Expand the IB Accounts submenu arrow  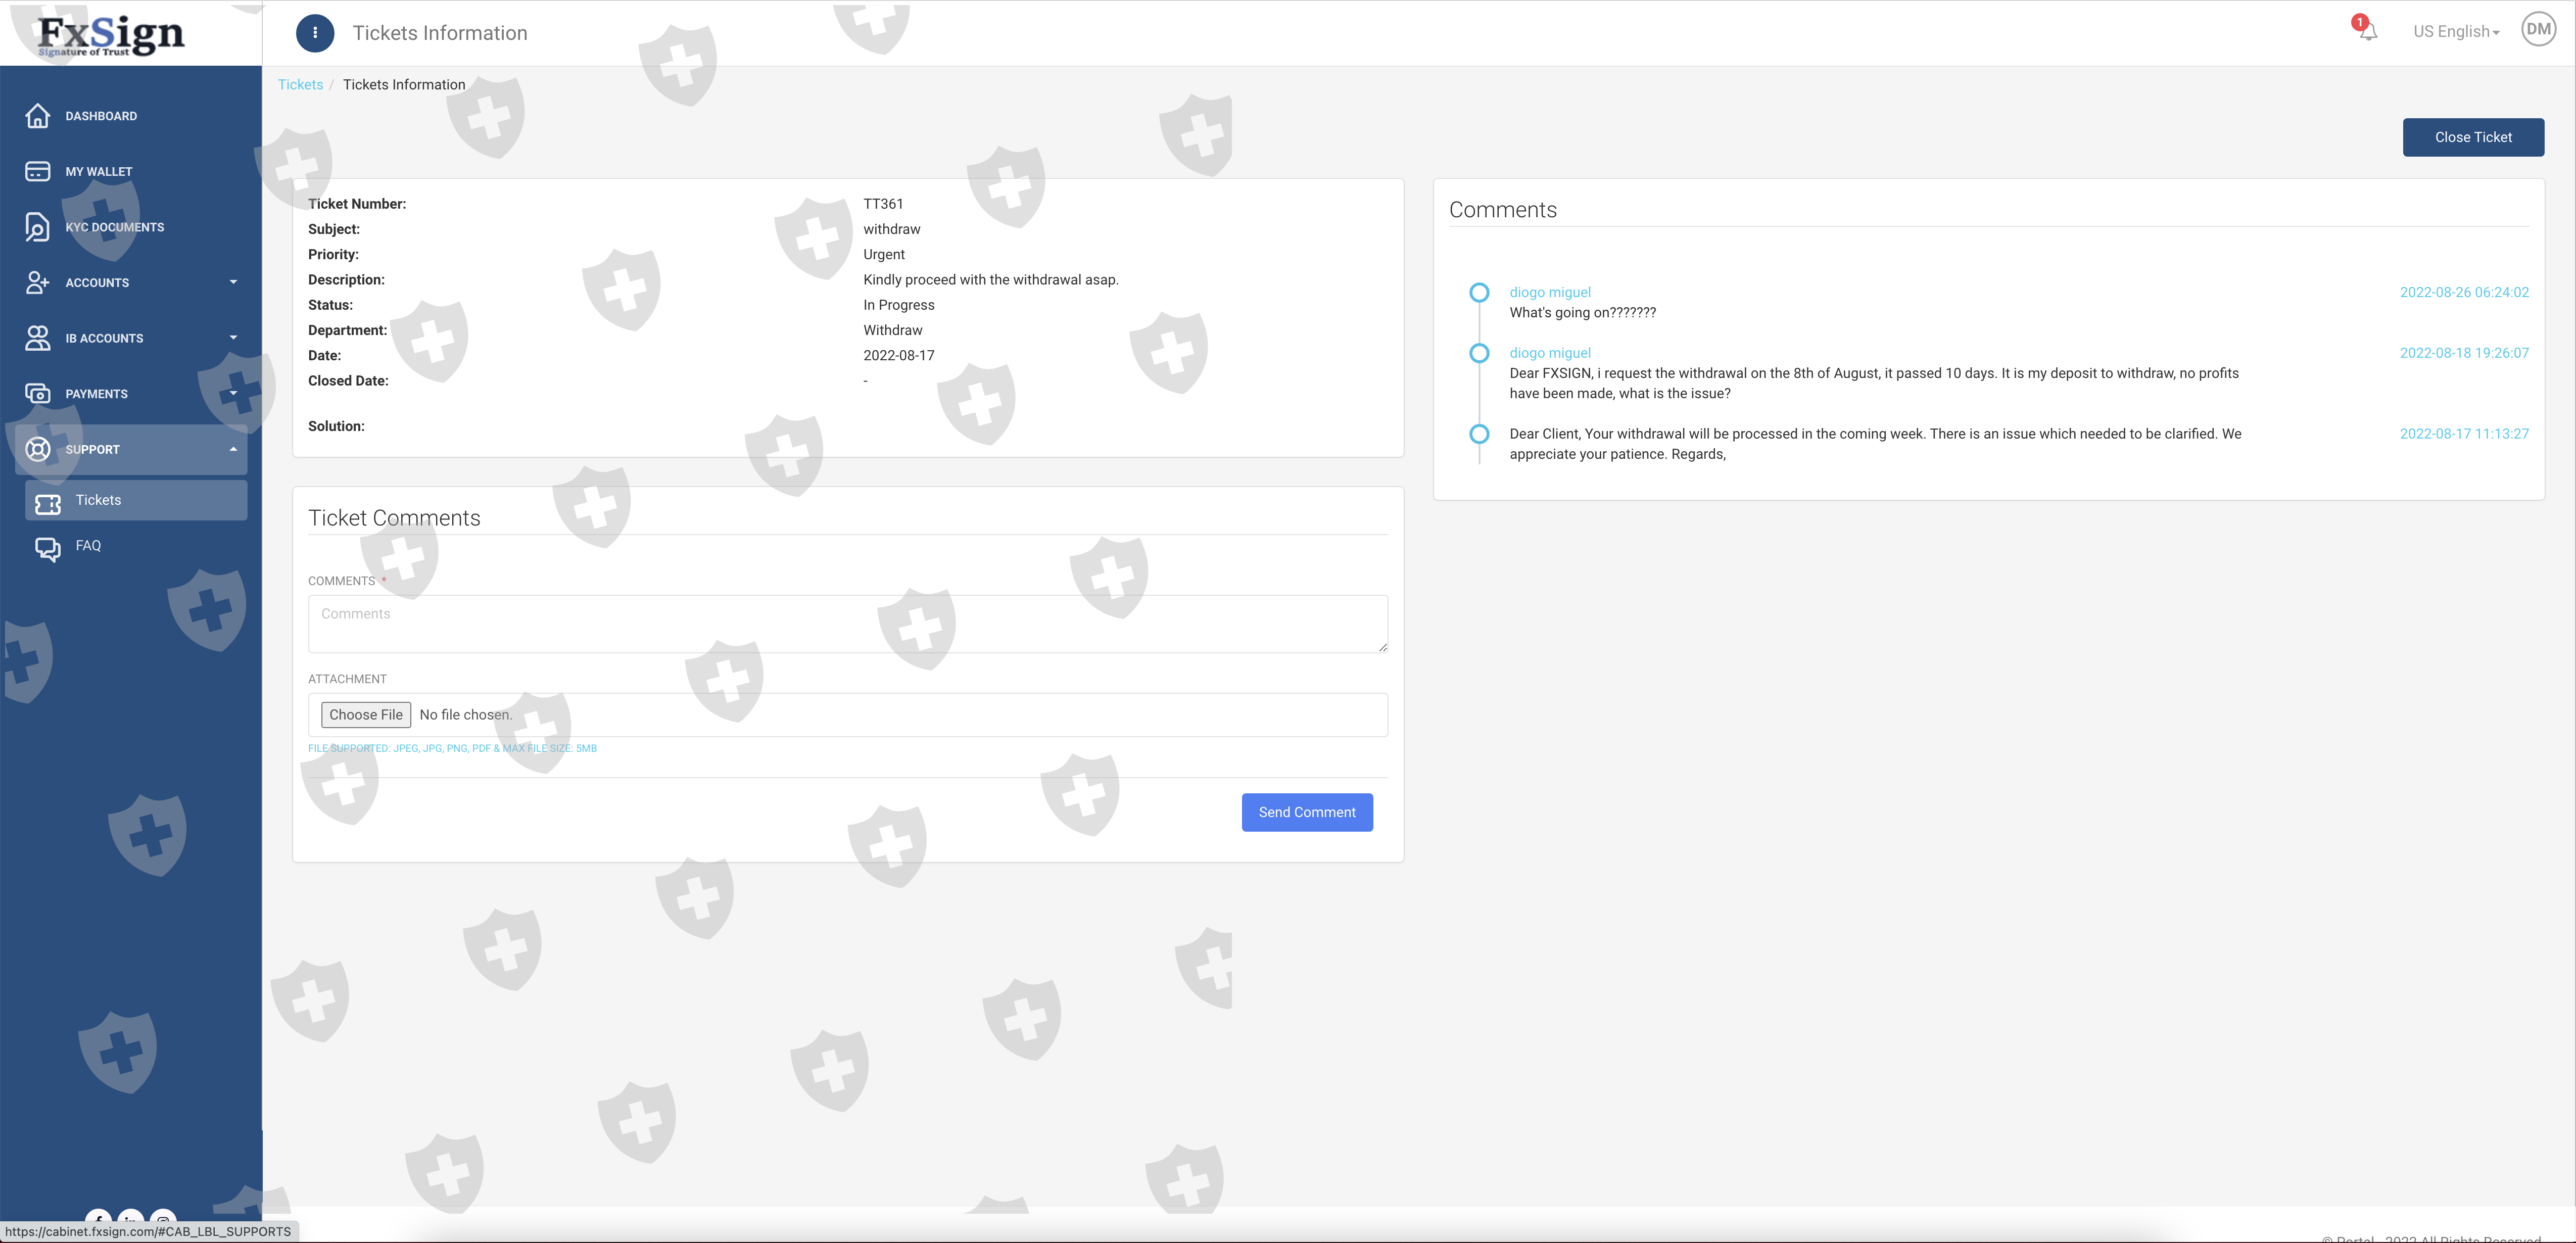click(x=233, y=338)
